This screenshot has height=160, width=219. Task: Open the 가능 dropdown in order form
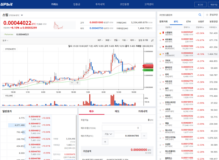pyautogui.click(x=108, y=134)
